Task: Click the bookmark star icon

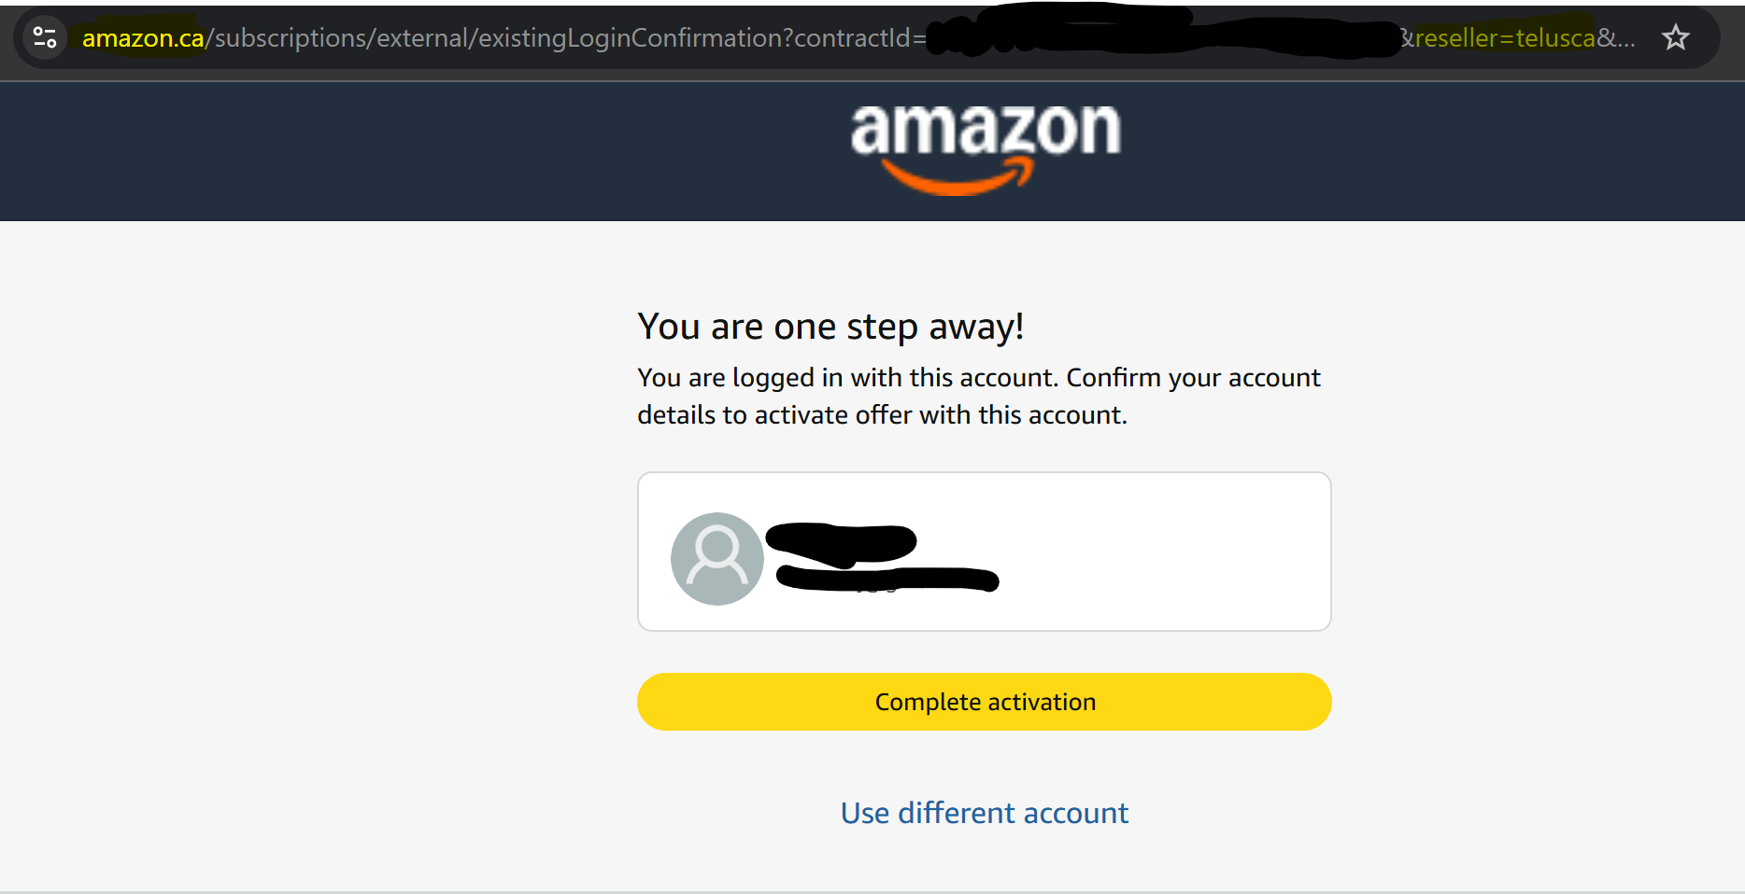Action: (1675, 37)
